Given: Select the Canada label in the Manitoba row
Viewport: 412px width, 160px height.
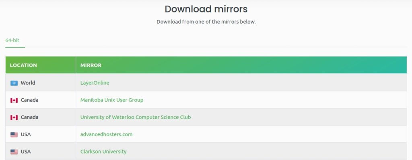Looking at the screenshot, I should click(x=29, y=100).
